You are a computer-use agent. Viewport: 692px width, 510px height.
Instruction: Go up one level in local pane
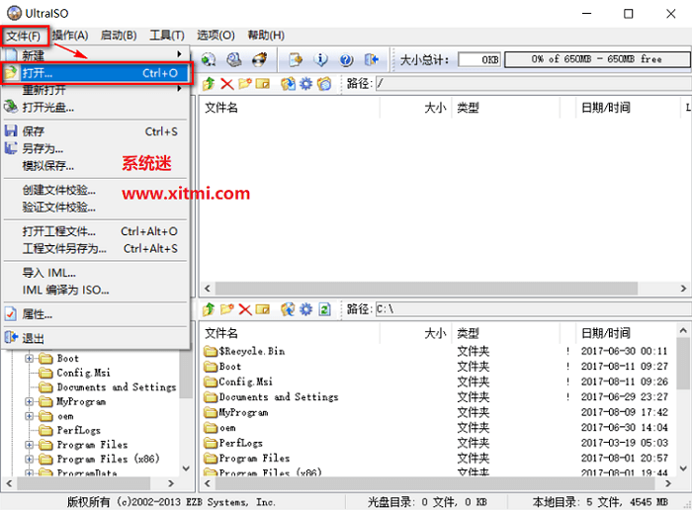(x=209, y=309)
